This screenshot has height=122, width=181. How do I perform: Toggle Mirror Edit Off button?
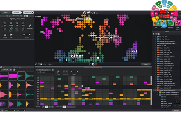coord(64,107)
